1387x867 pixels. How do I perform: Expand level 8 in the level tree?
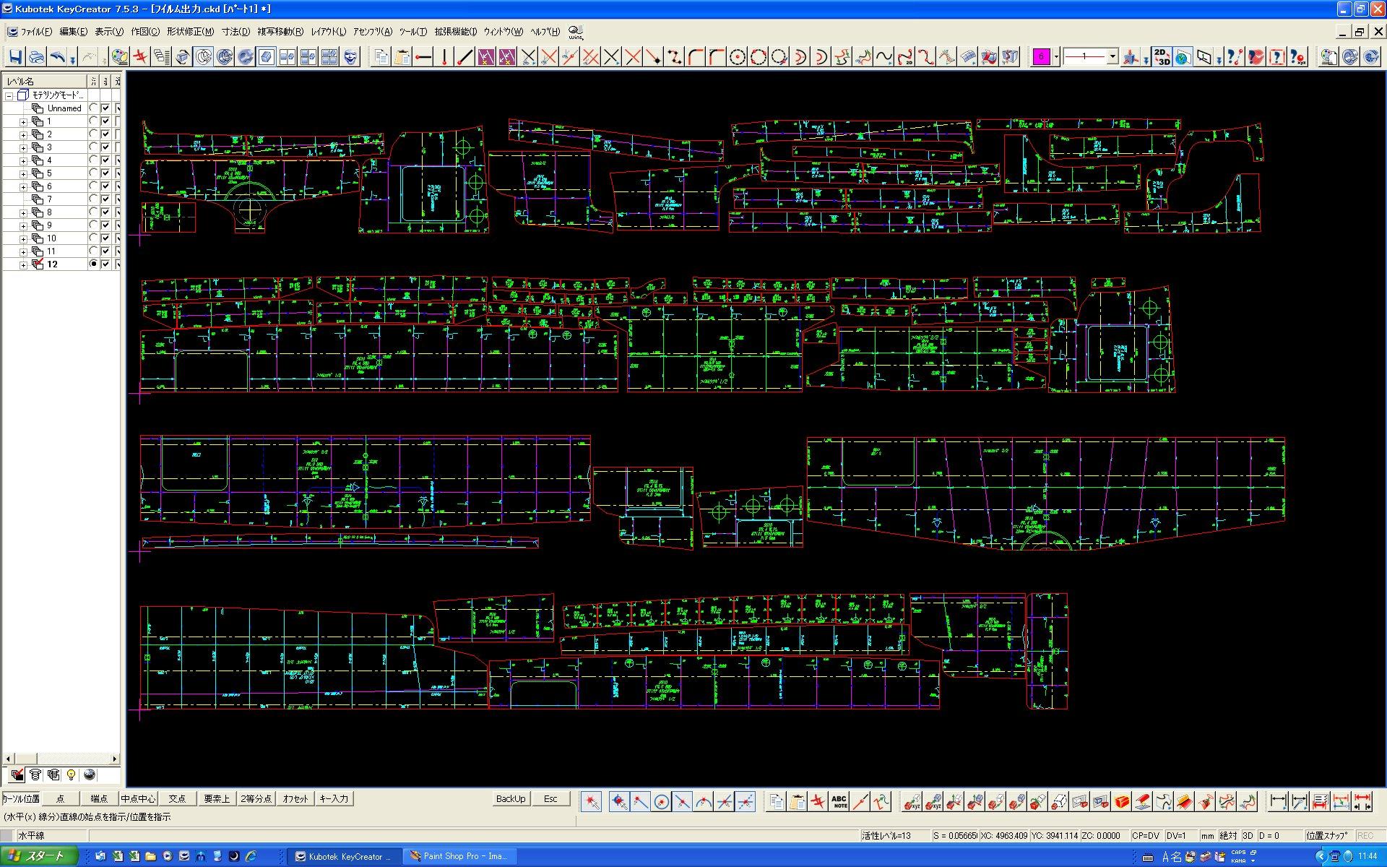click(23, 212)
